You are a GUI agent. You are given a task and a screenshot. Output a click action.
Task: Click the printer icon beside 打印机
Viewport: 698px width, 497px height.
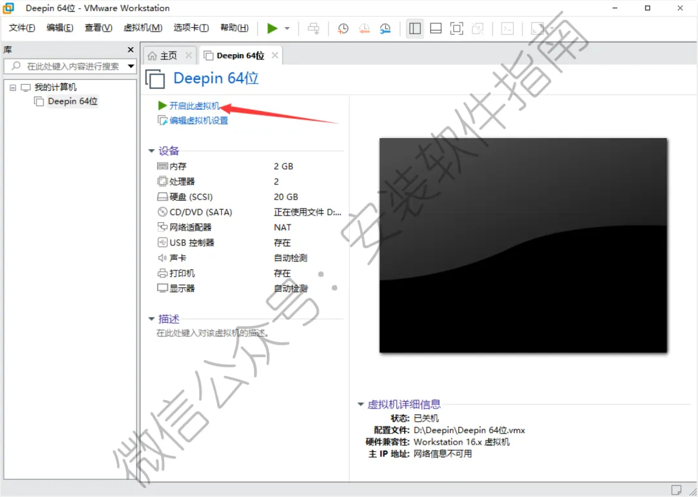point(162,273)
